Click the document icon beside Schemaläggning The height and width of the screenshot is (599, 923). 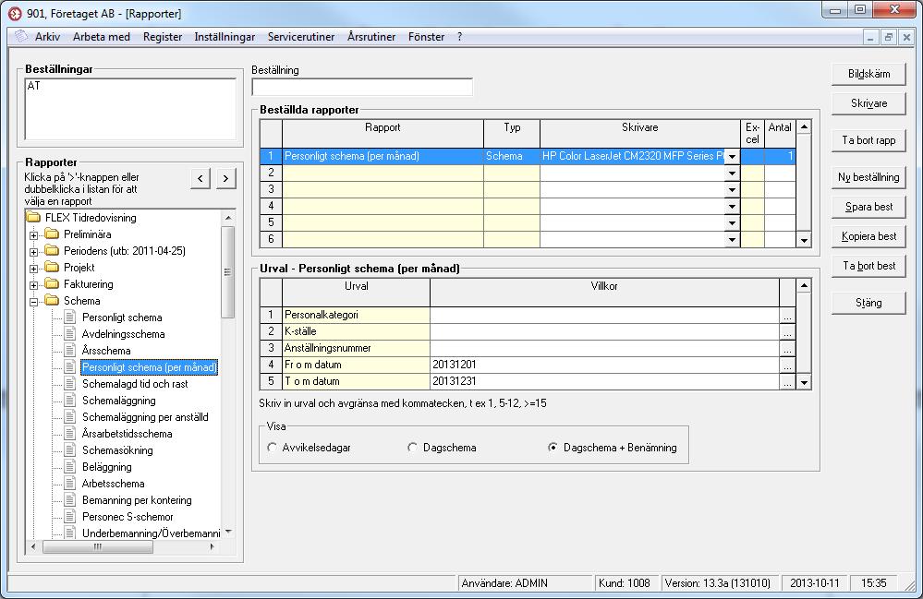(70, 401)
